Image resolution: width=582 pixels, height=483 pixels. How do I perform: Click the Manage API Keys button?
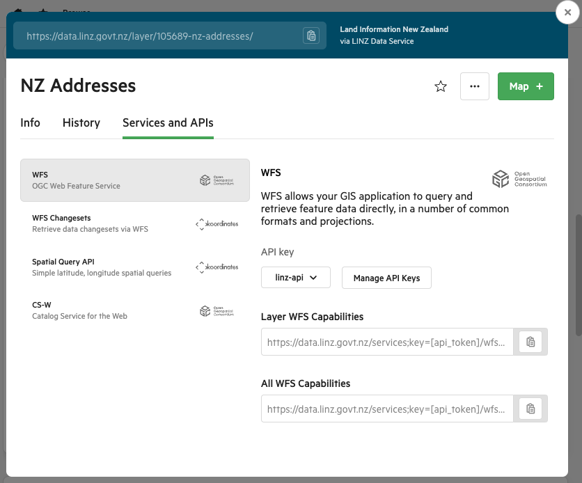(386, 278)
